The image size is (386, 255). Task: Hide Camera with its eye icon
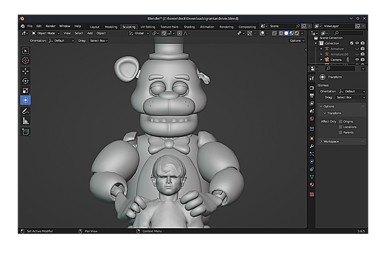pyautogui.click(x=357, y=59)
